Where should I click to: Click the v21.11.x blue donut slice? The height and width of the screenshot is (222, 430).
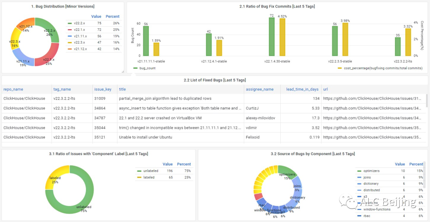pos(22,58)
